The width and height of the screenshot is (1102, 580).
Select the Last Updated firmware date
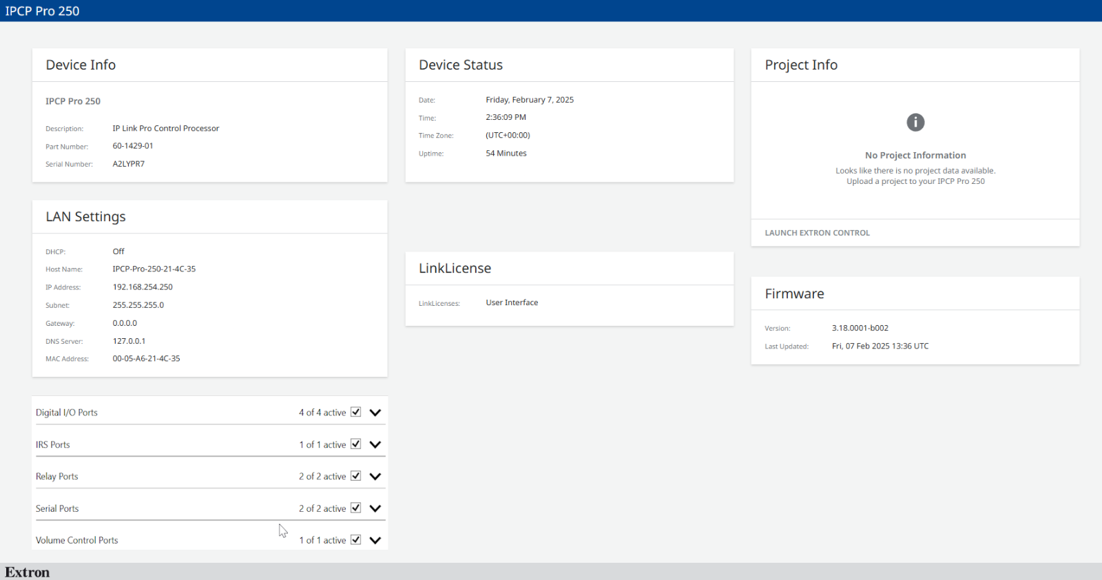(x=880, y=346)
